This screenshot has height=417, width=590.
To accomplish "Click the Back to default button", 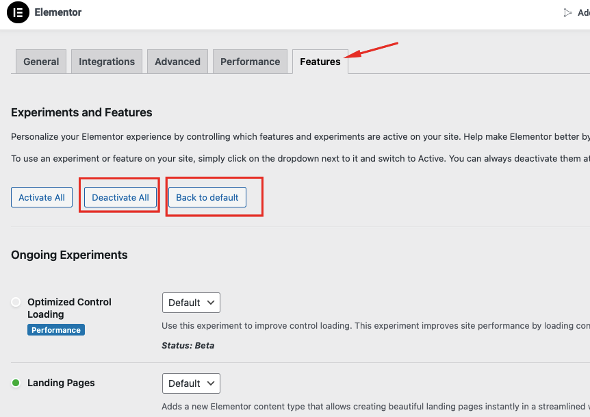I will tap(207, 197).
